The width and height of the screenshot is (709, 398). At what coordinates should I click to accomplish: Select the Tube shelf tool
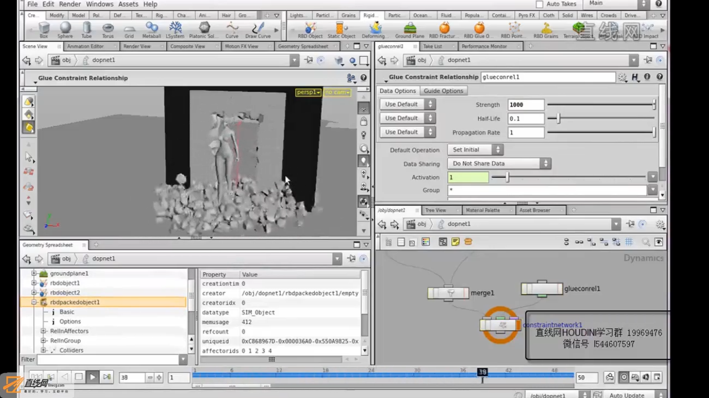click(87, 30)
